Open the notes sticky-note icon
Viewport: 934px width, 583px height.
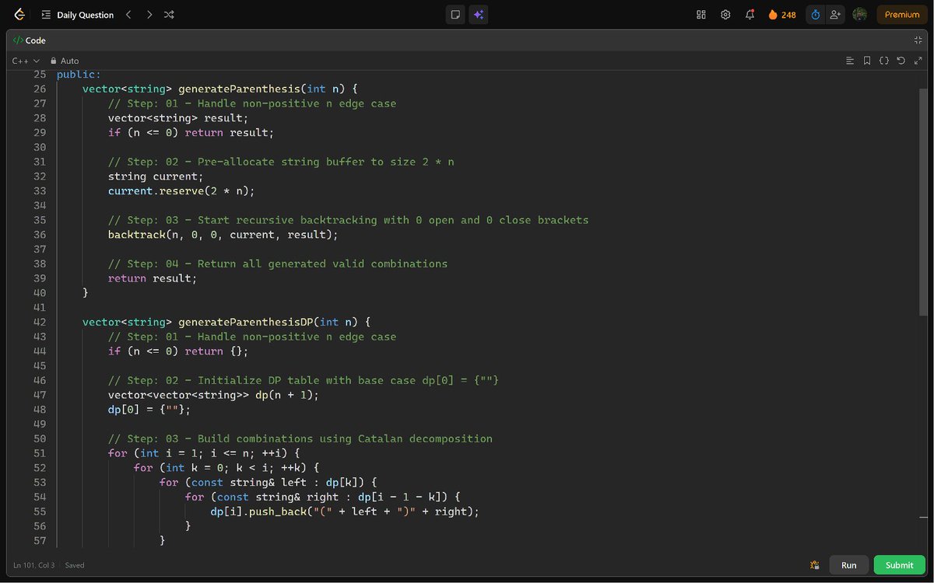(x=455, y=15)
